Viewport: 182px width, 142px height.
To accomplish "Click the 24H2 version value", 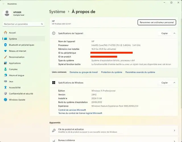I will (94, 95).
